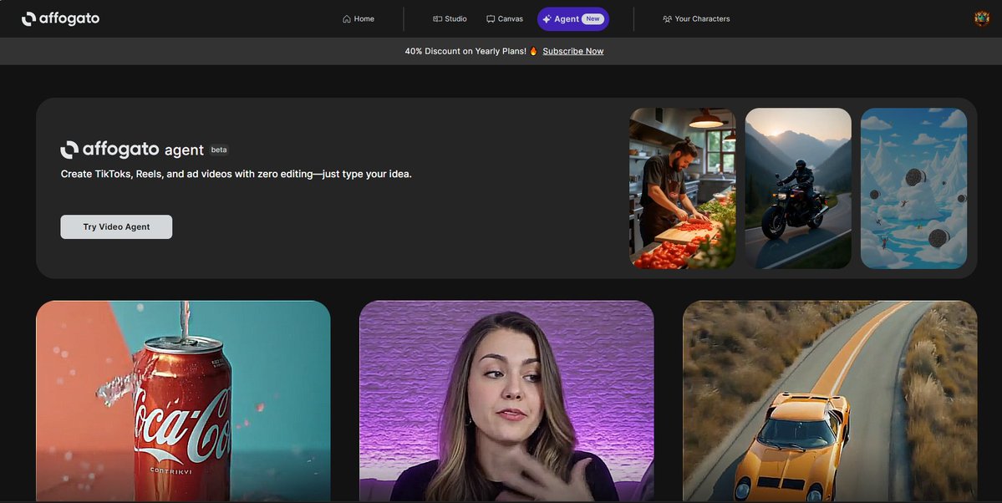1002x503 pixels.
Task: Open the user profile avatar
Action: click(982, 18)
